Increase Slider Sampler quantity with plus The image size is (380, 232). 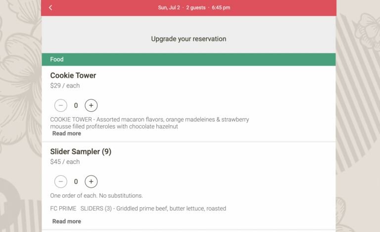pos(91,182)
